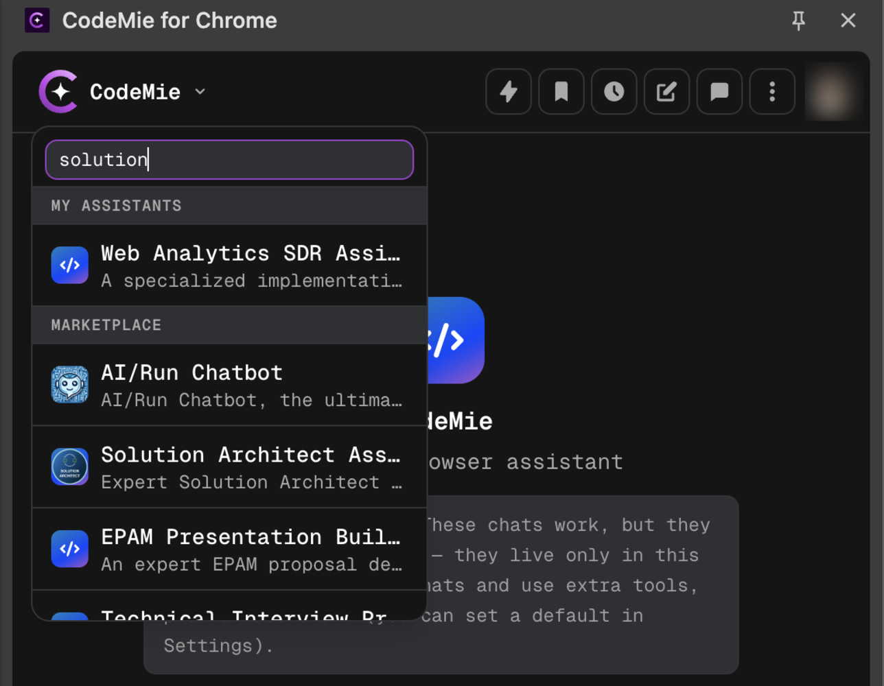884x686 pixels.
Task: Click the MARKETPLACE section header
Action: coord(229,325)
